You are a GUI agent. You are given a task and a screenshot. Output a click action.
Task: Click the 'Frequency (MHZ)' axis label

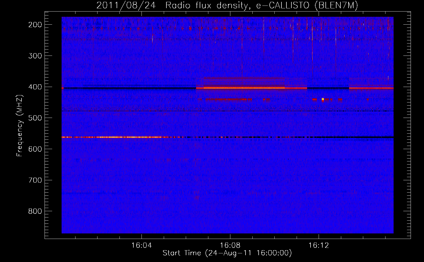pyautogui.click(x=20, y=125)
